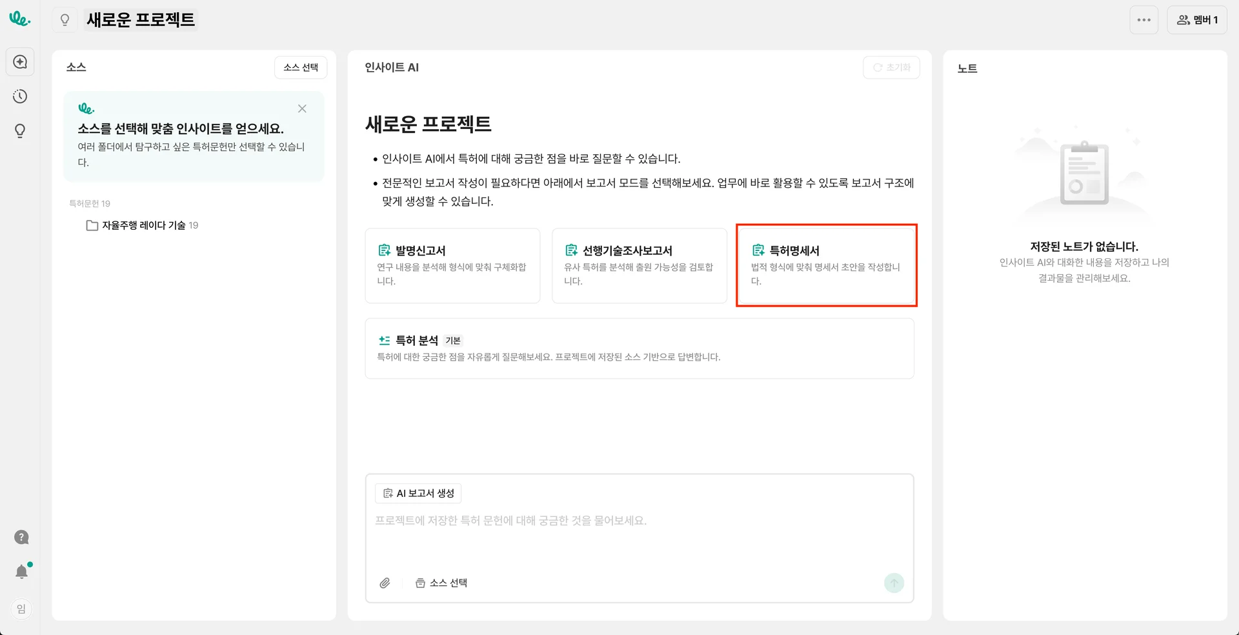Open the three-dot more options menu
Image resolution: width=1239 pixels, height=635 pixels.
pos(1143,20)
